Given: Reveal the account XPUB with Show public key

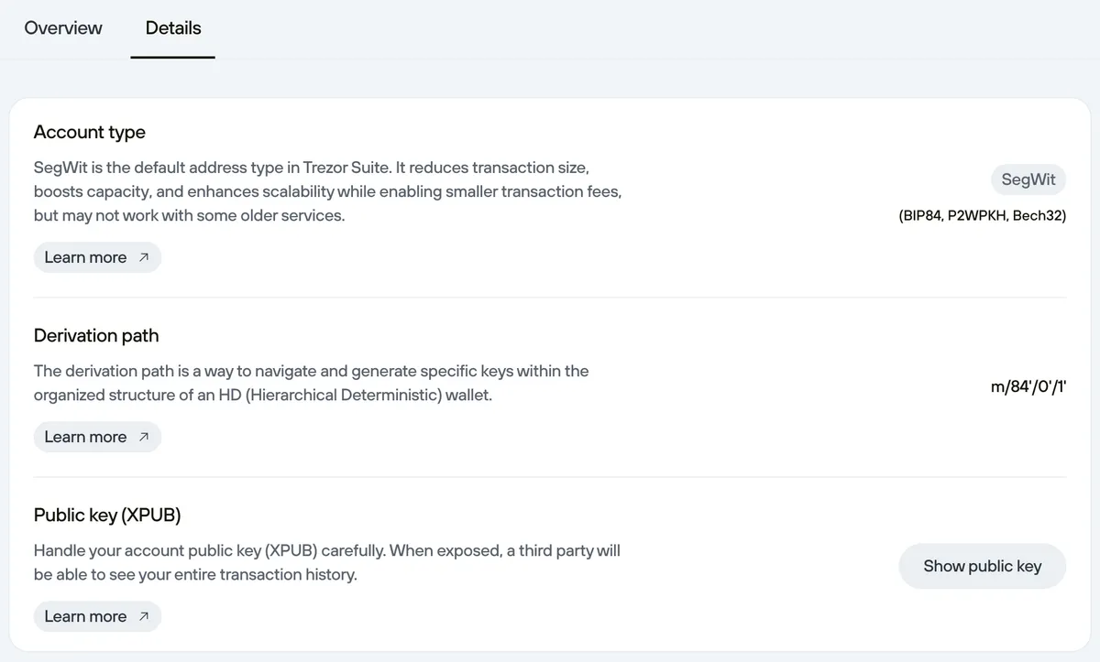Looking at the screenshot, I should pyautogui.click(x=982, y=566).
